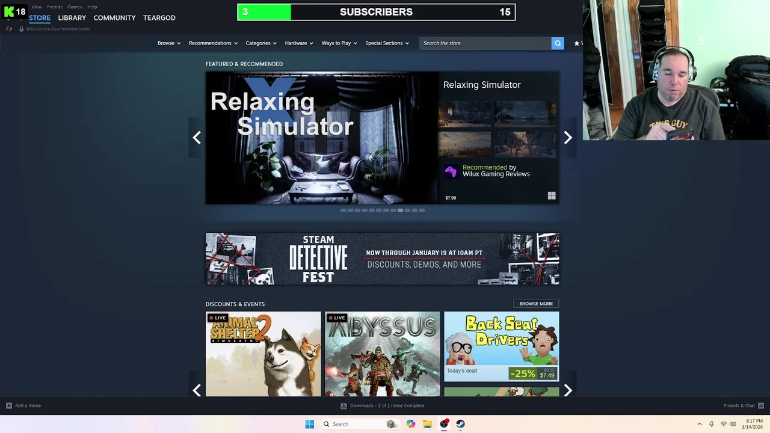Open the Abyssus live event card
The image size is (770, 433).
pos(383,354)
